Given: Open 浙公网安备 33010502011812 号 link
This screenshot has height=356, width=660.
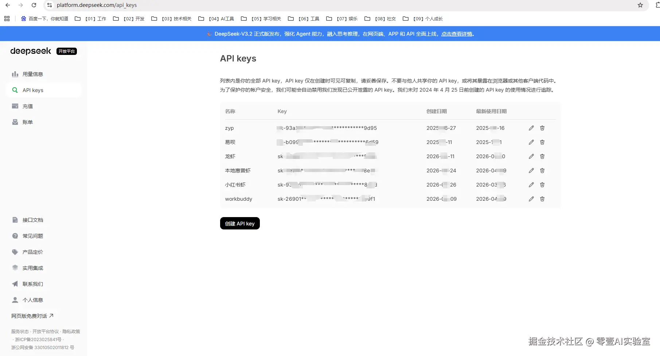Looking at the screenshot, I should [x=43, y=348].
